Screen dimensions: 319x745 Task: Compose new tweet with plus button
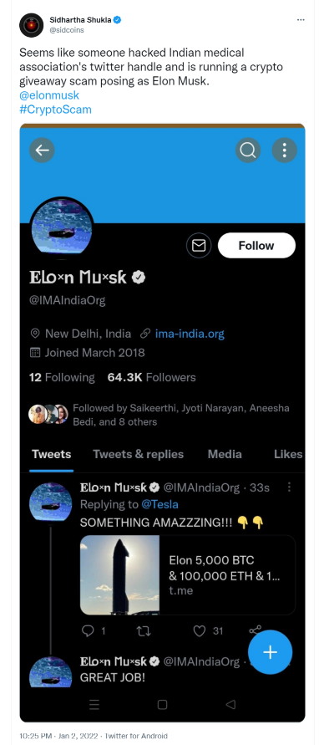pyautogui.click(x=270, y=652)
